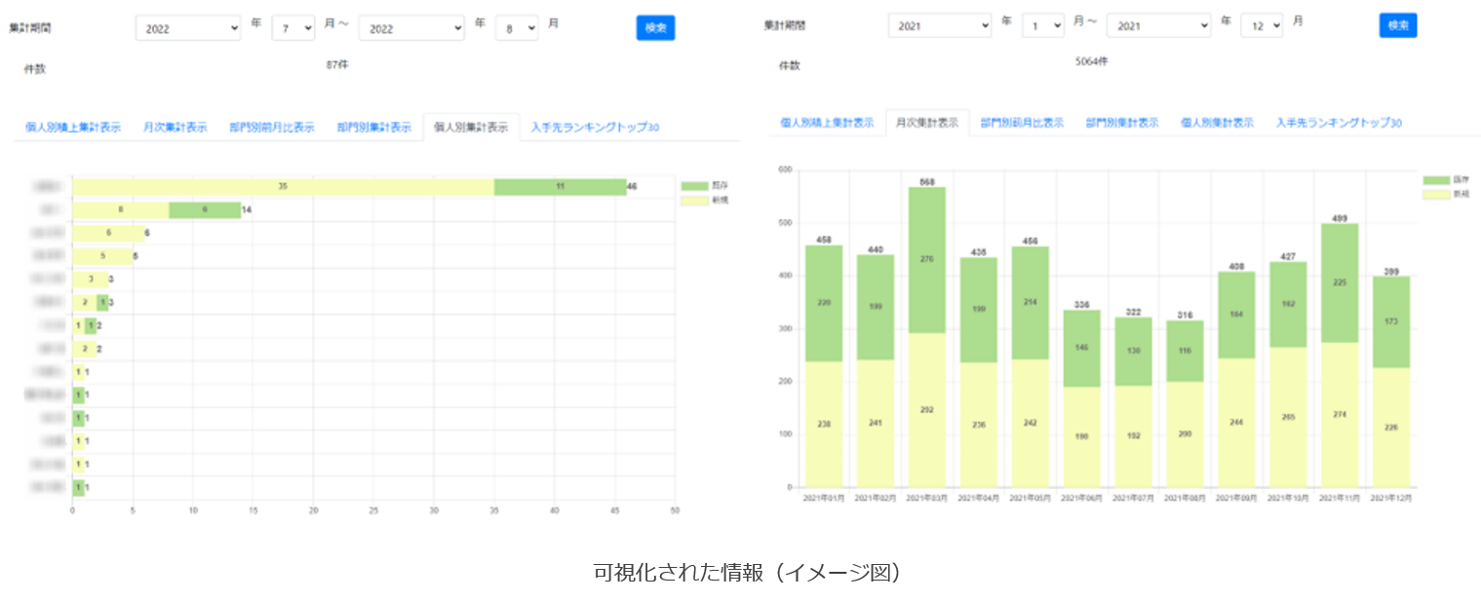Select active 個人別集計表示 tab in left panel
This screenshot has width=1481, height=602.
pyautogui.click(x=472, y=127)
